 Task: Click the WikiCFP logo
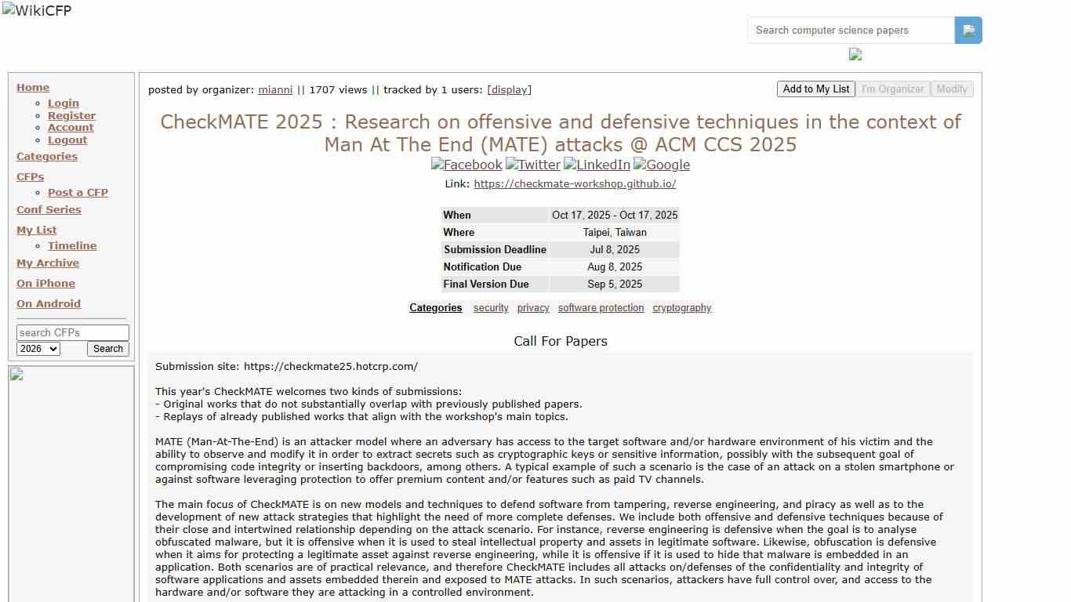point(36,10)
